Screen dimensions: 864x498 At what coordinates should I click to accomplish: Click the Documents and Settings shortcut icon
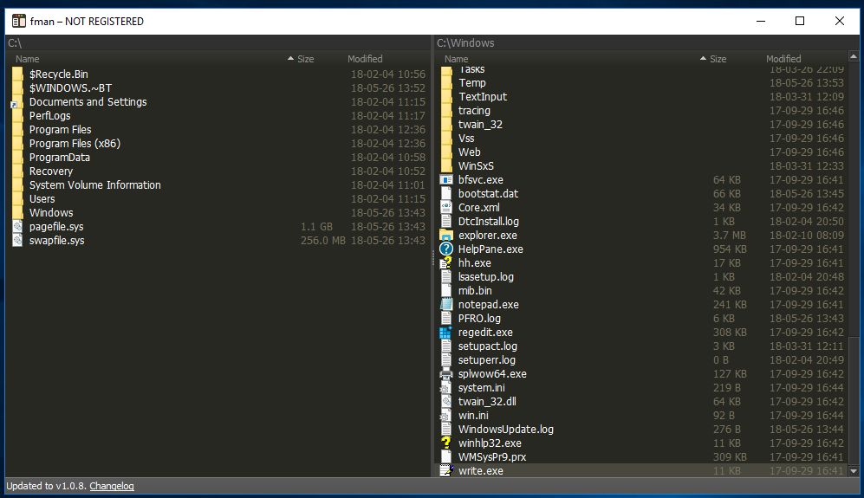pyautogui.click(x=17, y=102)
